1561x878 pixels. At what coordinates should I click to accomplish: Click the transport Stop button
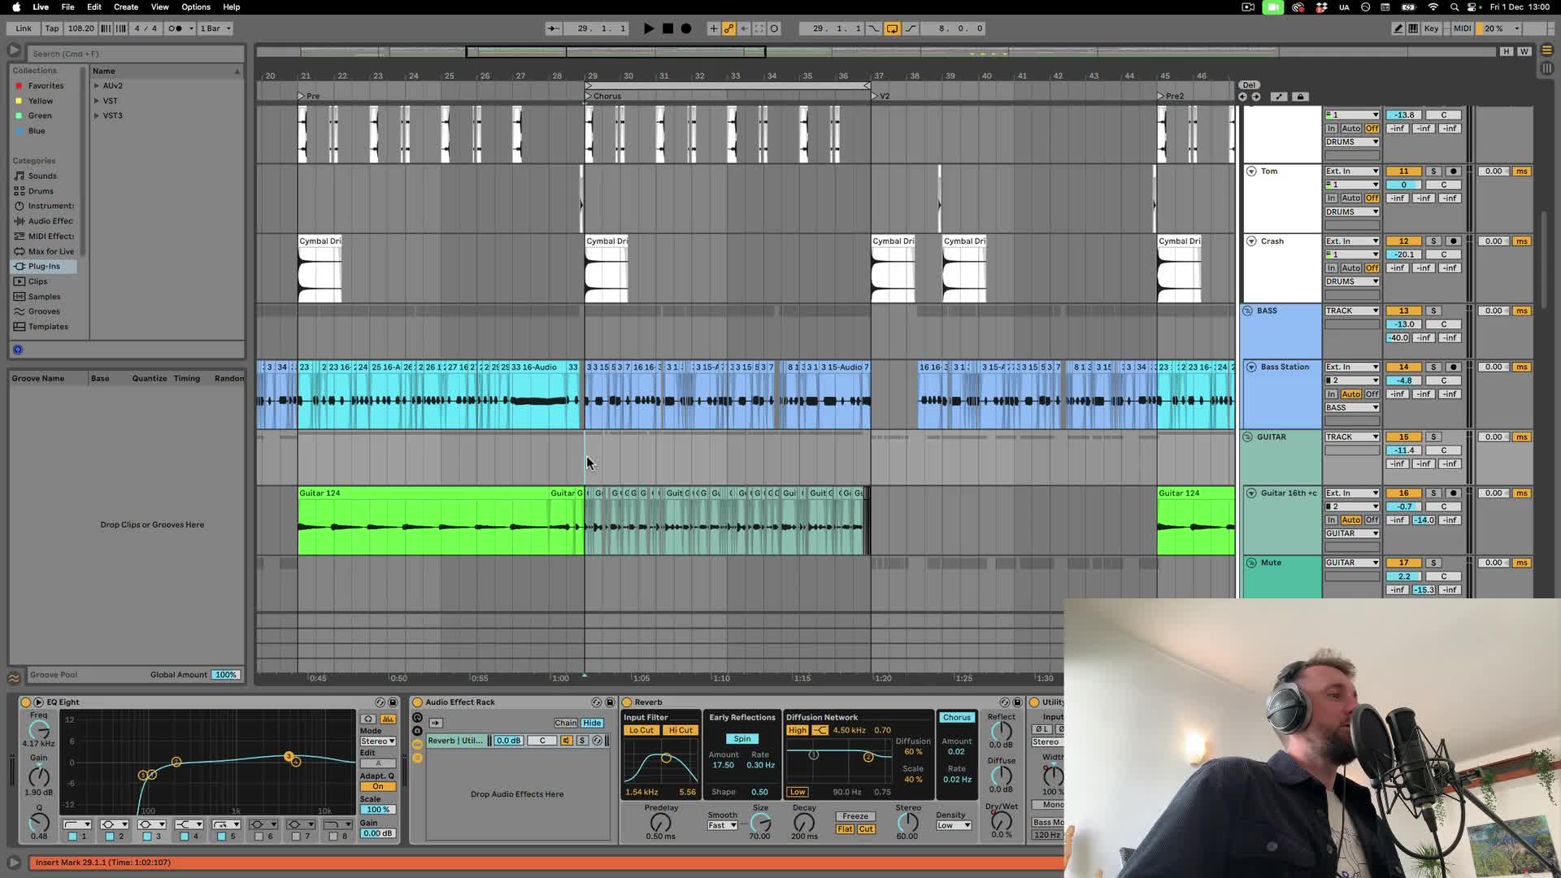tap(667, 28)
